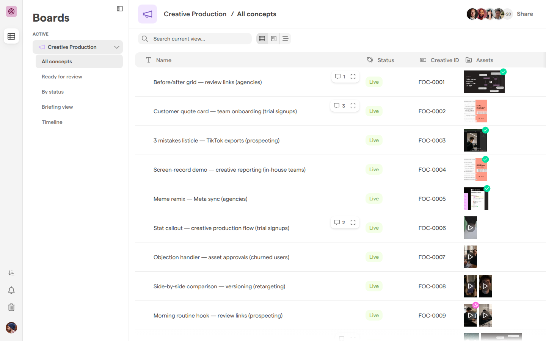Open the sort list icon in left rail
The image size is (546, 341).
click(11, 273)
